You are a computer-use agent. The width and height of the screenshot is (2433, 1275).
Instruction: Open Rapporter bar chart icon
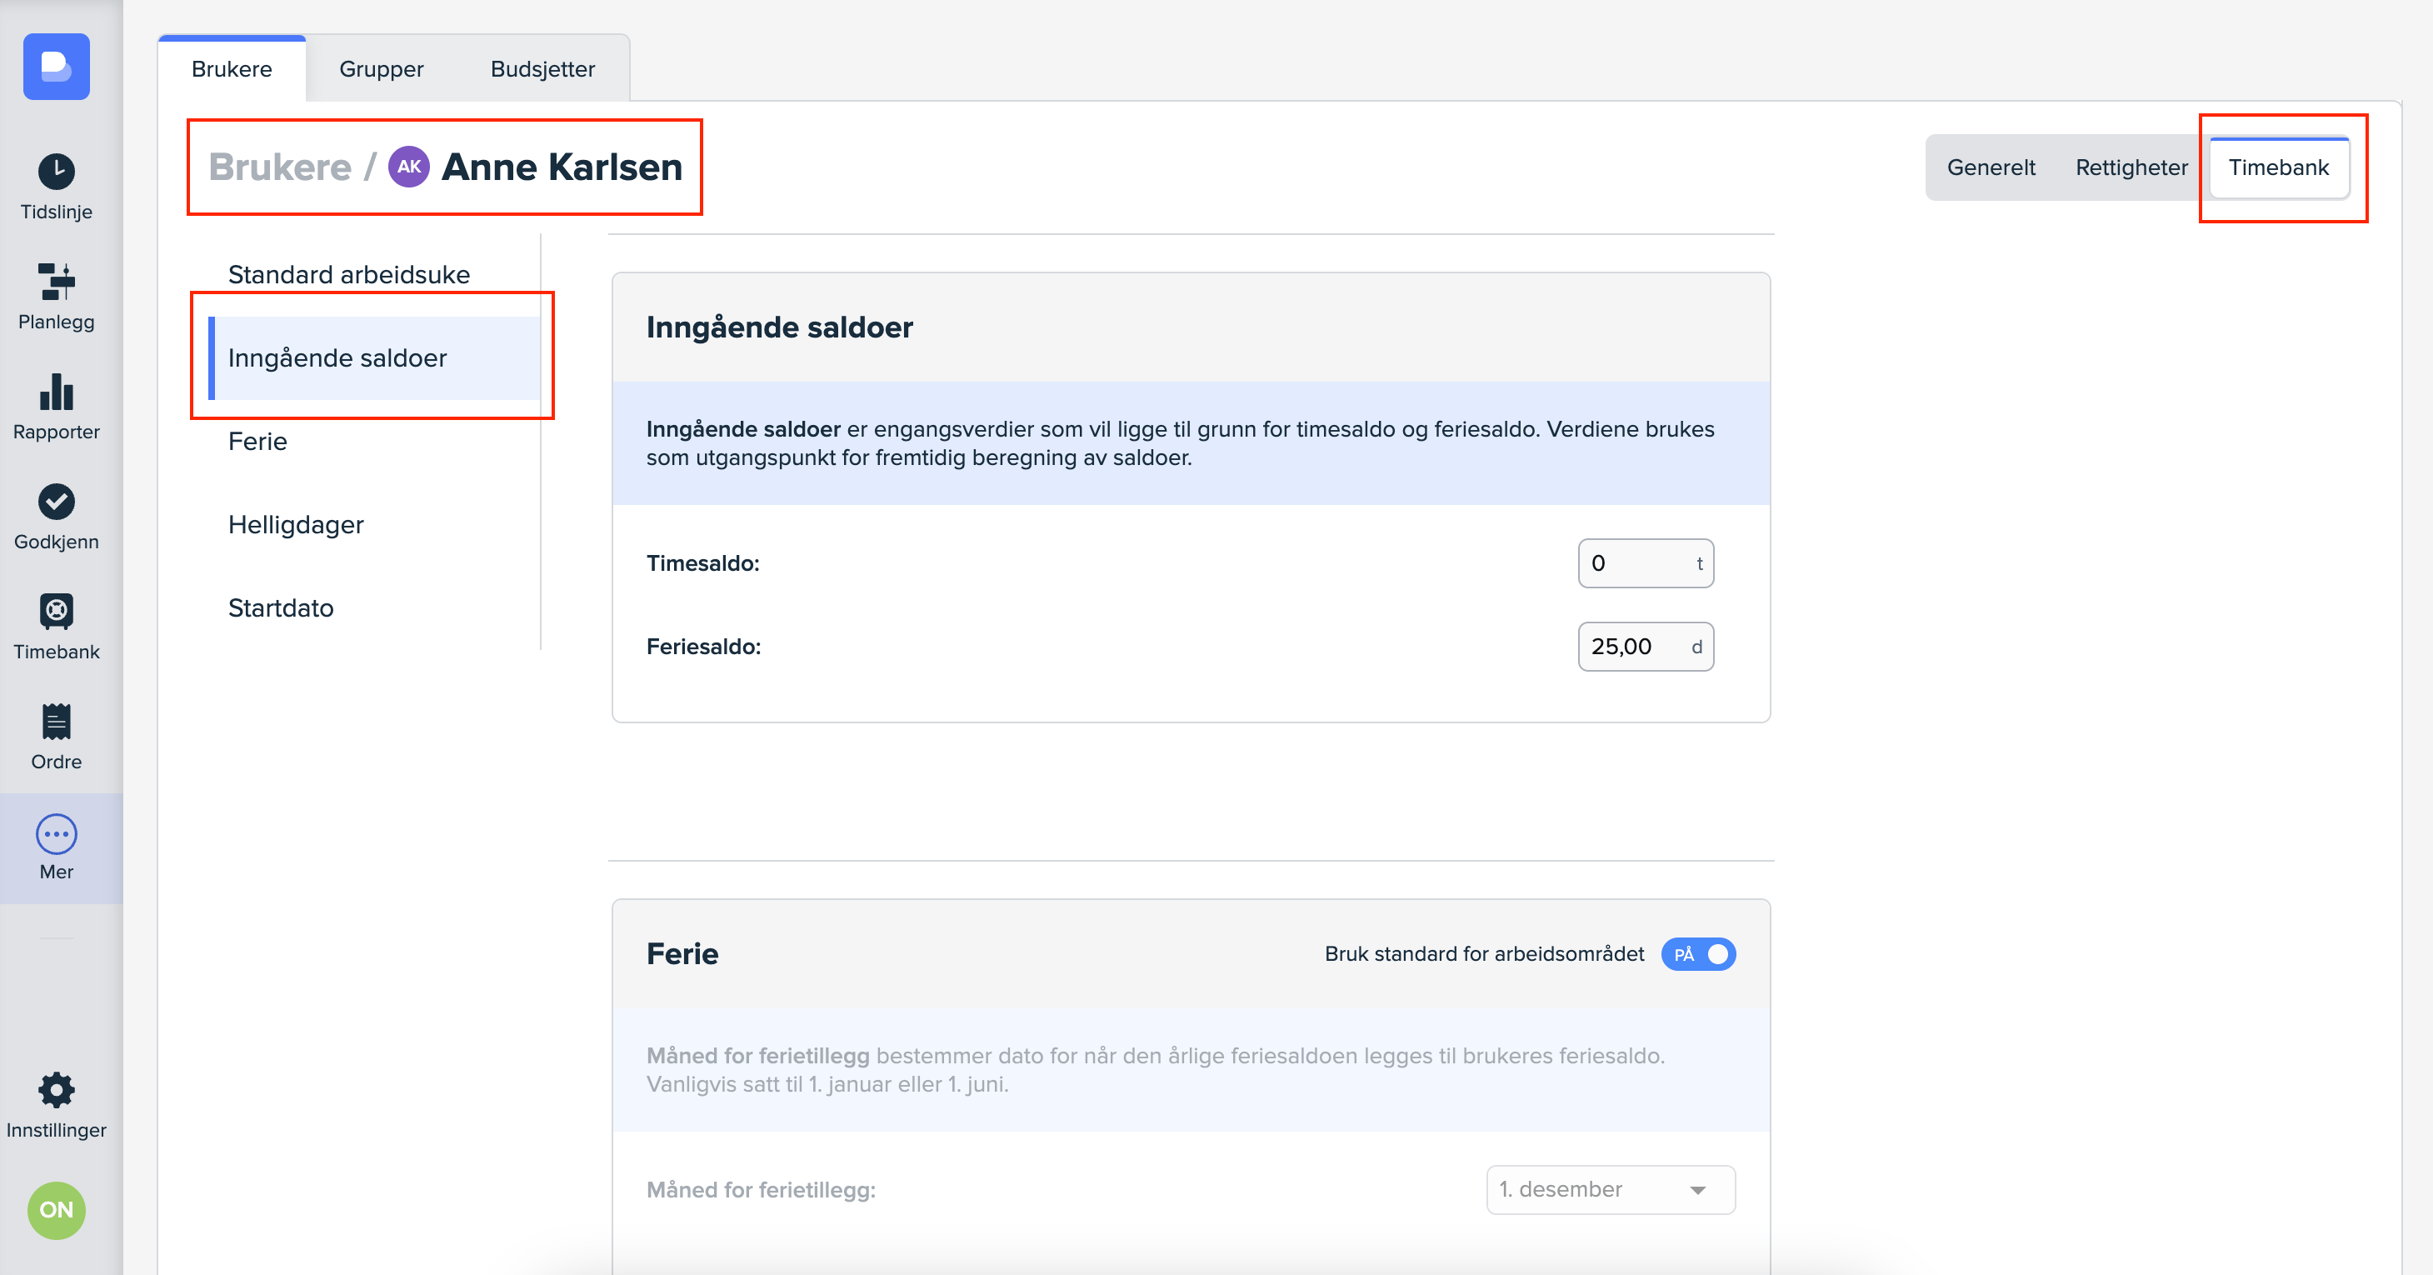pos(56,392)
